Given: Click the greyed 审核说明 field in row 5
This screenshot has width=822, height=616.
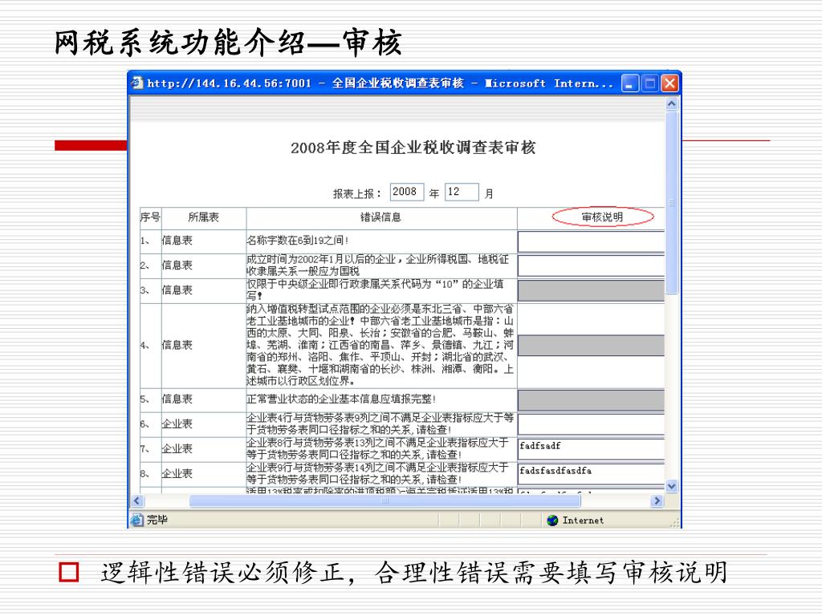Looking at the screenshot, I should click(x=592, y=400).
